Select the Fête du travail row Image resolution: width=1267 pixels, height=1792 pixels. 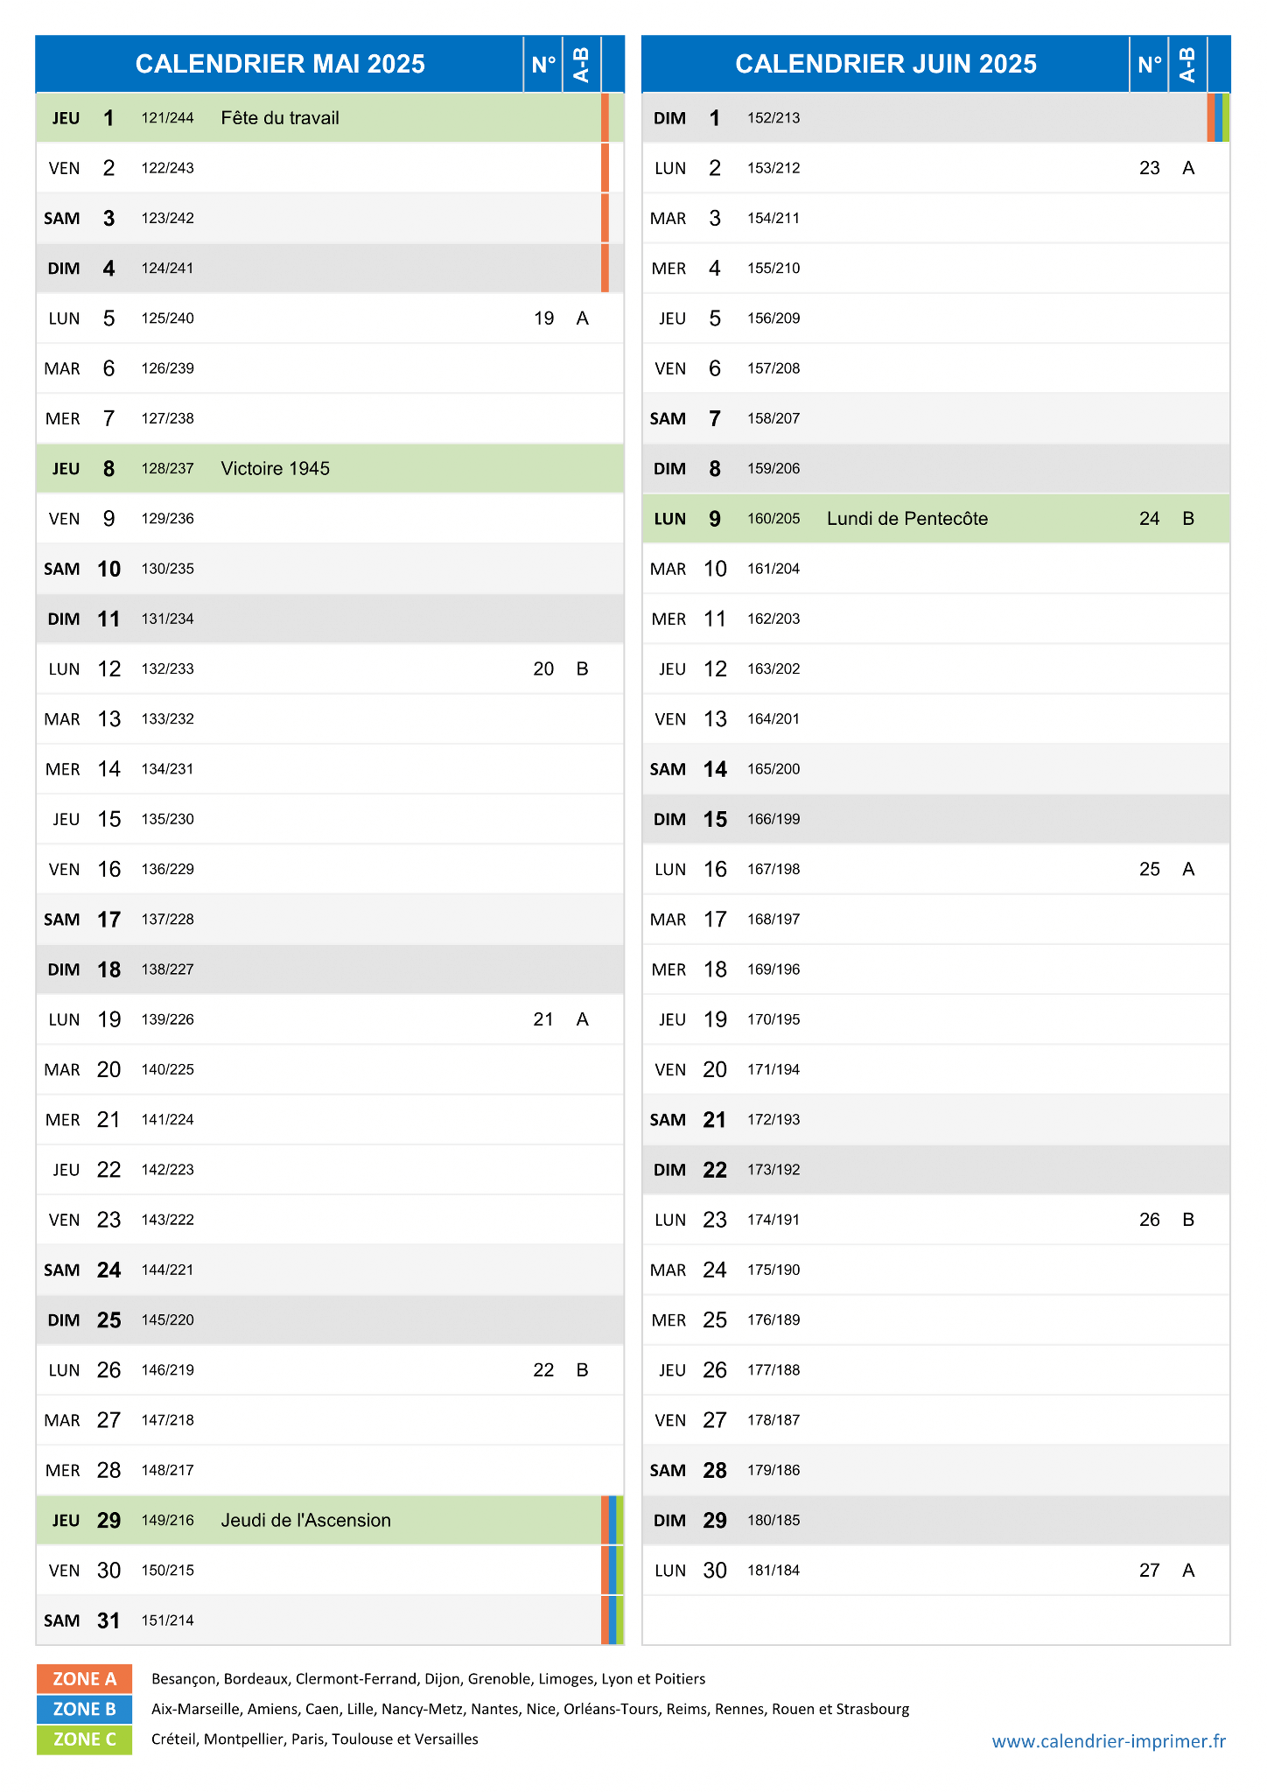pyautogui.click(x=330, y=118)
